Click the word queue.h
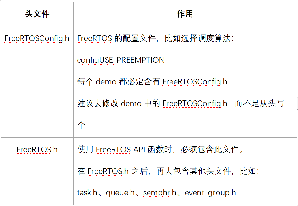298x206 pixels. coord(120,193)
